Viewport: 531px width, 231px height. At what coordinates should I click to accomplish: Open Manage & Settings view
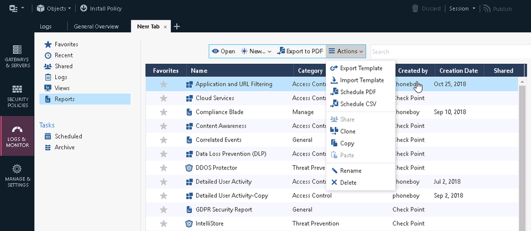(x=17, y=176)
